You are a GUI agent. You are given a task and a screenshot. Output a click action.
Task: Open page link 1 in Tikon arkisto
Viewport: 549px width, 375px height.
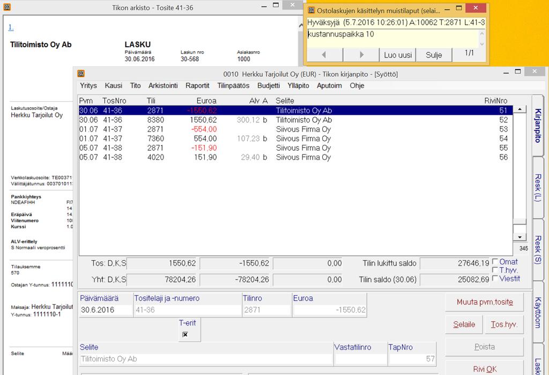(11, 27)
